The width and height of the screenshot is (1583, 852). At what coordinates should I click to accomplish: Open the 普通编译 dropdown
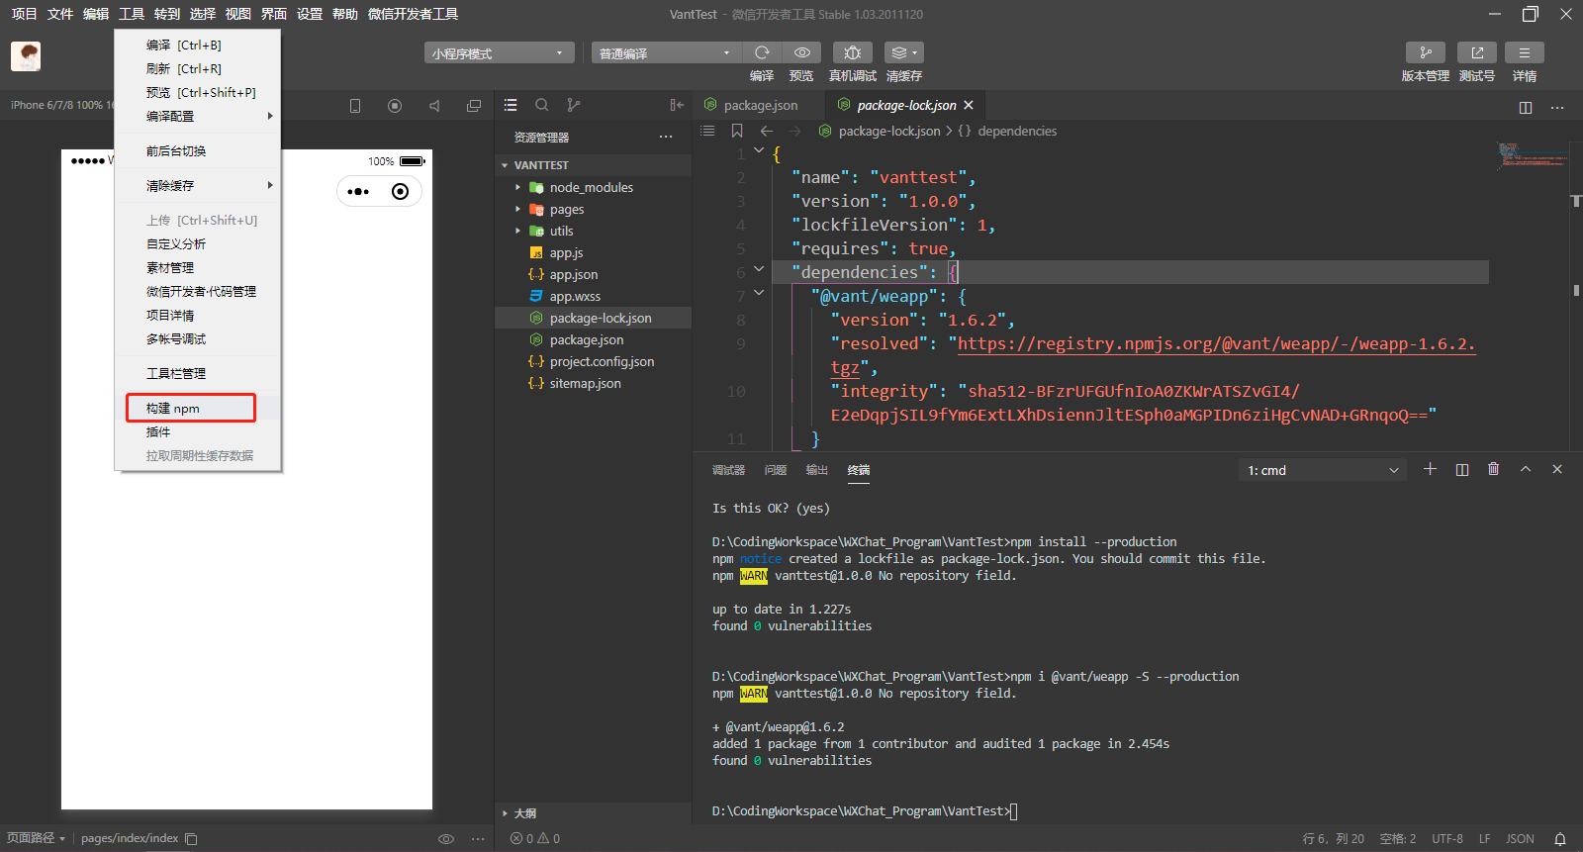(x=667, y=53)
